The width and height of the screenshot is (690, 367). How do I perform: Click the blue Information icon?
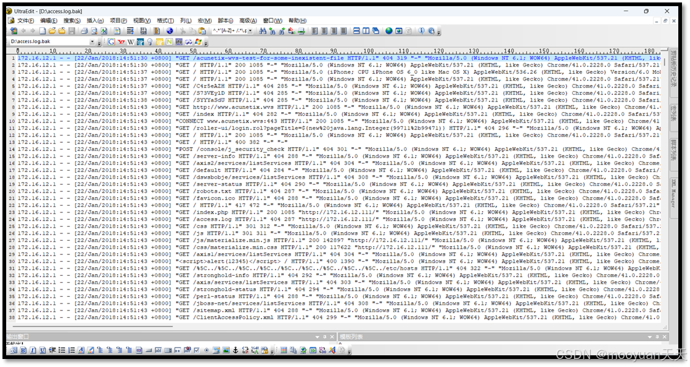point(422,31)
